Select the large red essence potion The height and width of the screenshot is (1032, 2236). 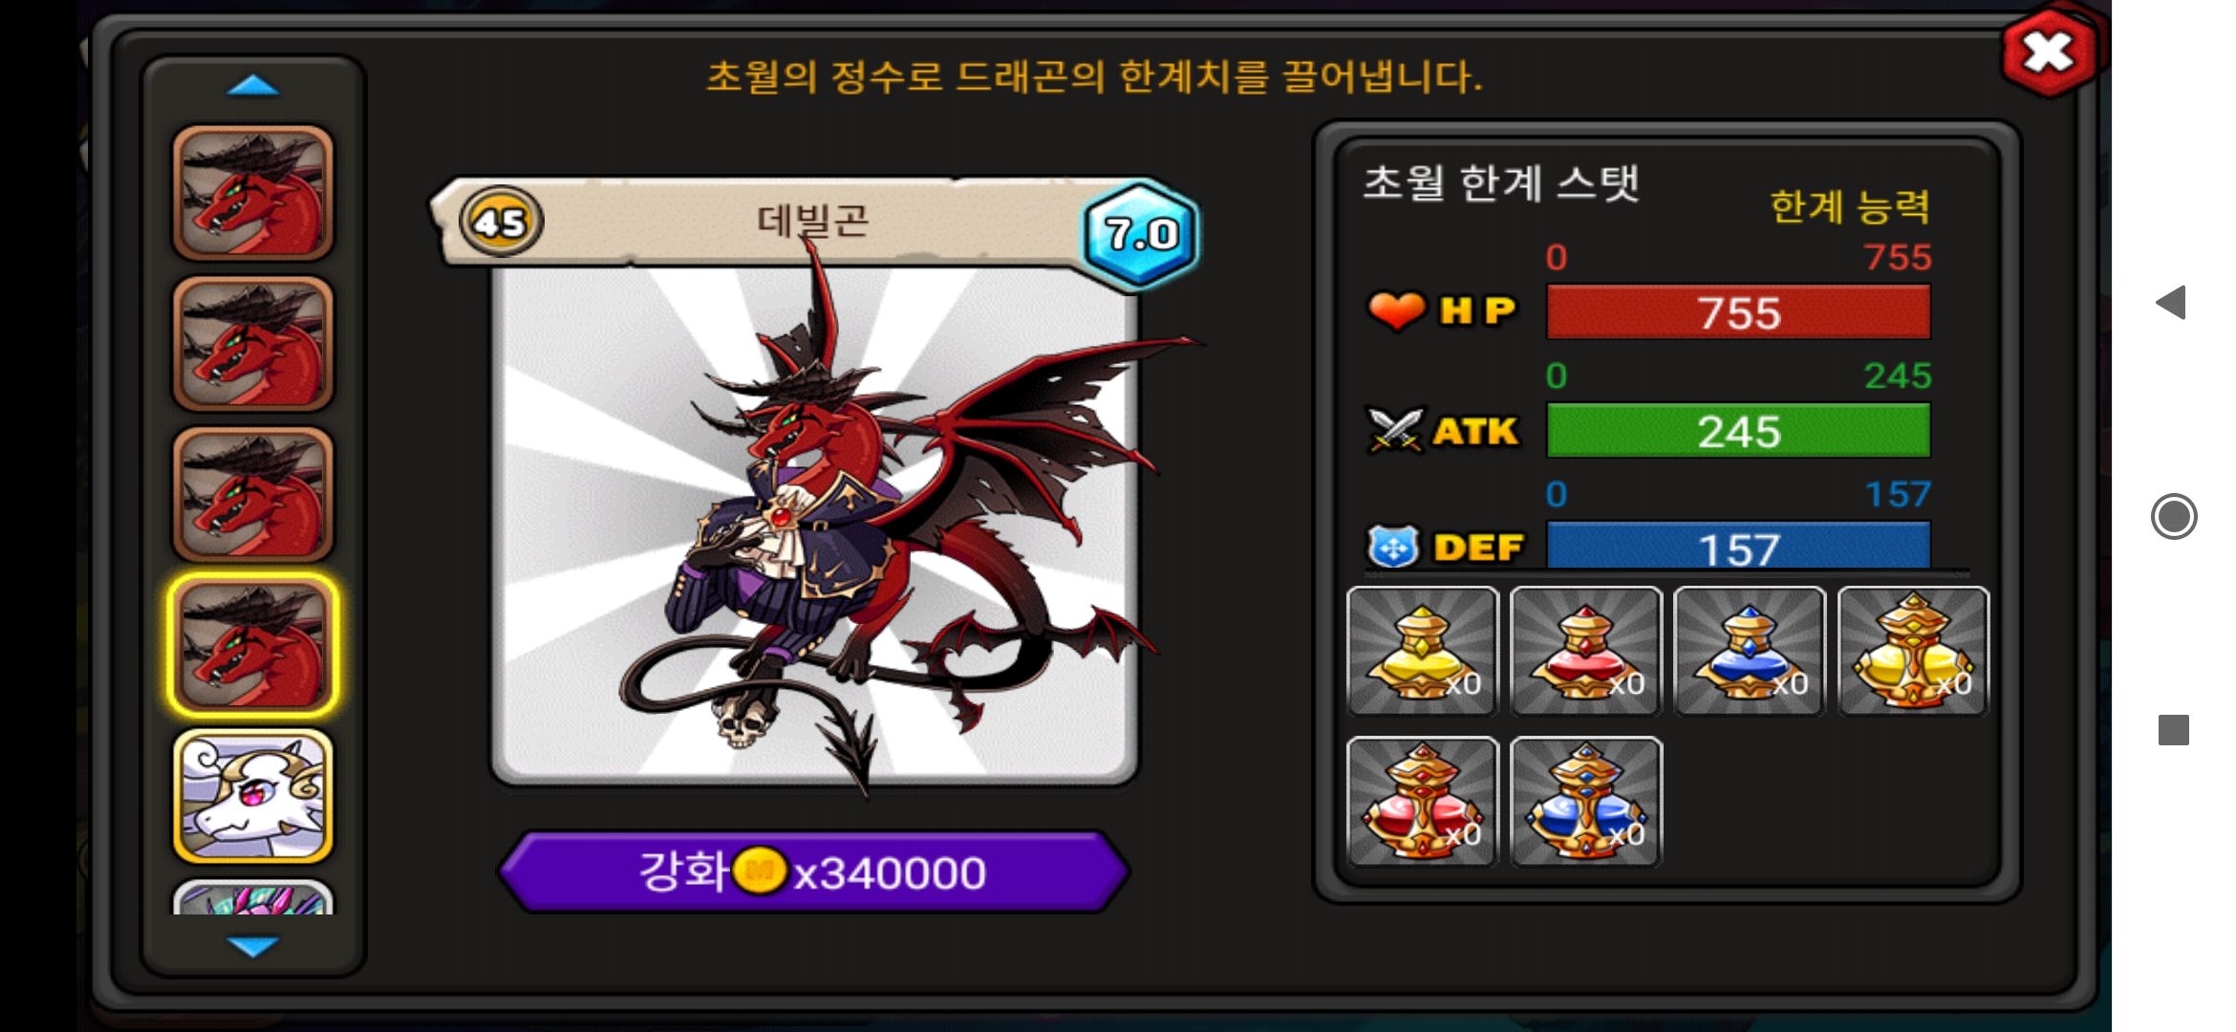1423,802
